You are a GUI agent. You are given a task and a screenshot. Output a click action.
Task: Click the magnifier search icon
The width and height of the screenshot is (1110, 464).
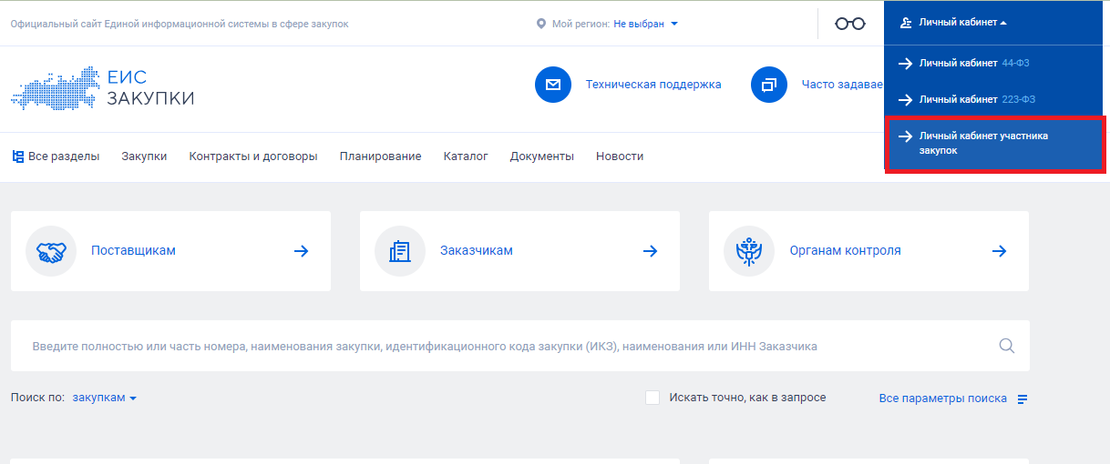click(1006, 346)
